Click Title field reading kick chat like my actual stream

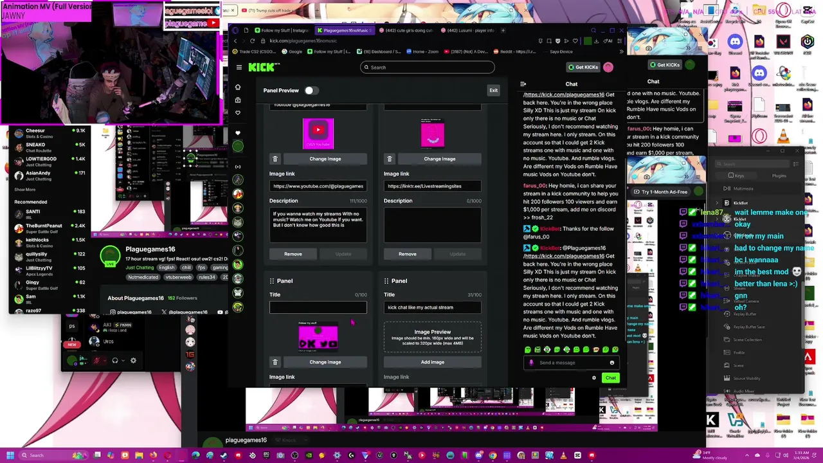click(x=433, y=307)
